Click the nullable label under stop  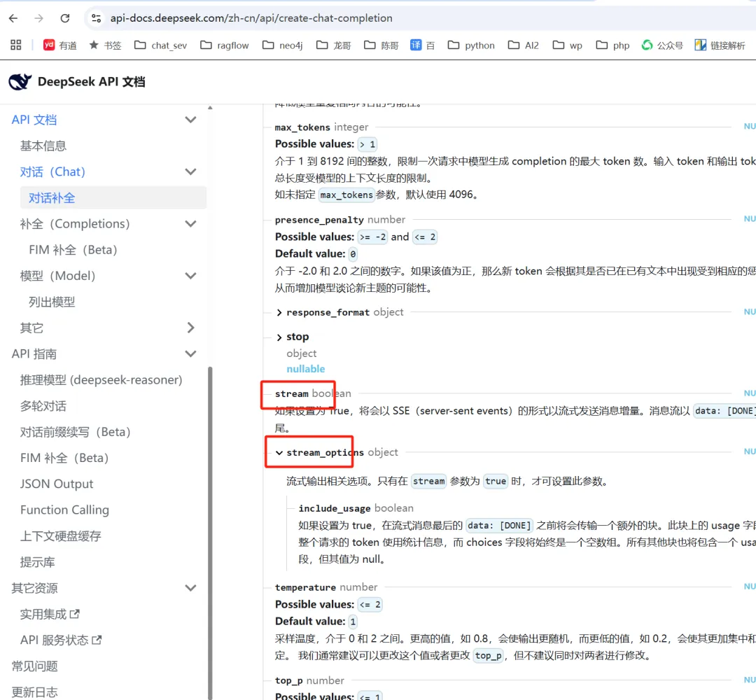(306, 370)
